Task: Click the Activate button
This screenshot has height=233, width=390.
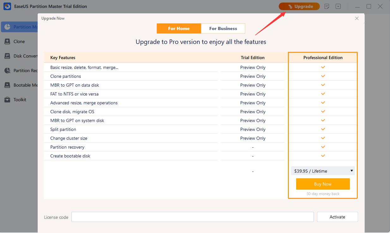Action: click(337, 217)
